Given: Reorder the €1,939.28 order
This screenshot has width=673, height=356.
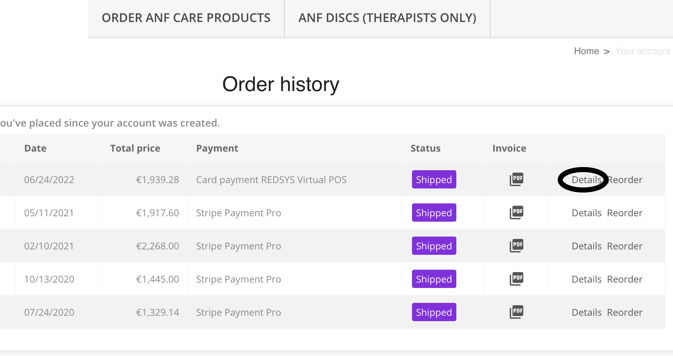Looking at the screenshot, I should click(x=625, y=180).
